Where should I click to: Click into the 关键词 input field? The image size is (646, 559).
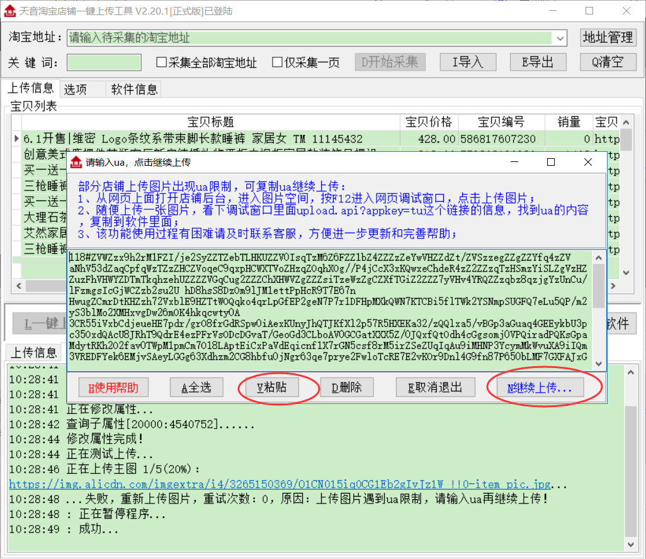point(104,62)
